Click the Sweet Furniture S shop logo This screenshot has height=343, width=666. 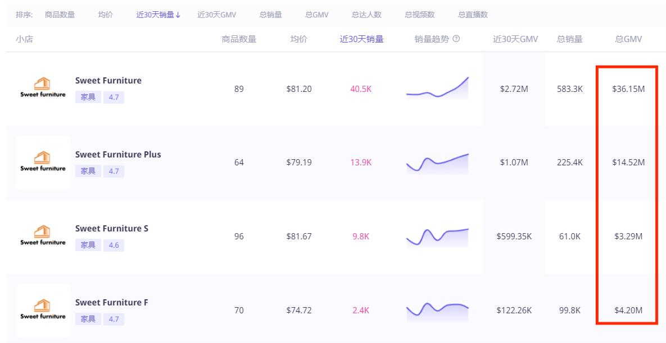point(43,237)
